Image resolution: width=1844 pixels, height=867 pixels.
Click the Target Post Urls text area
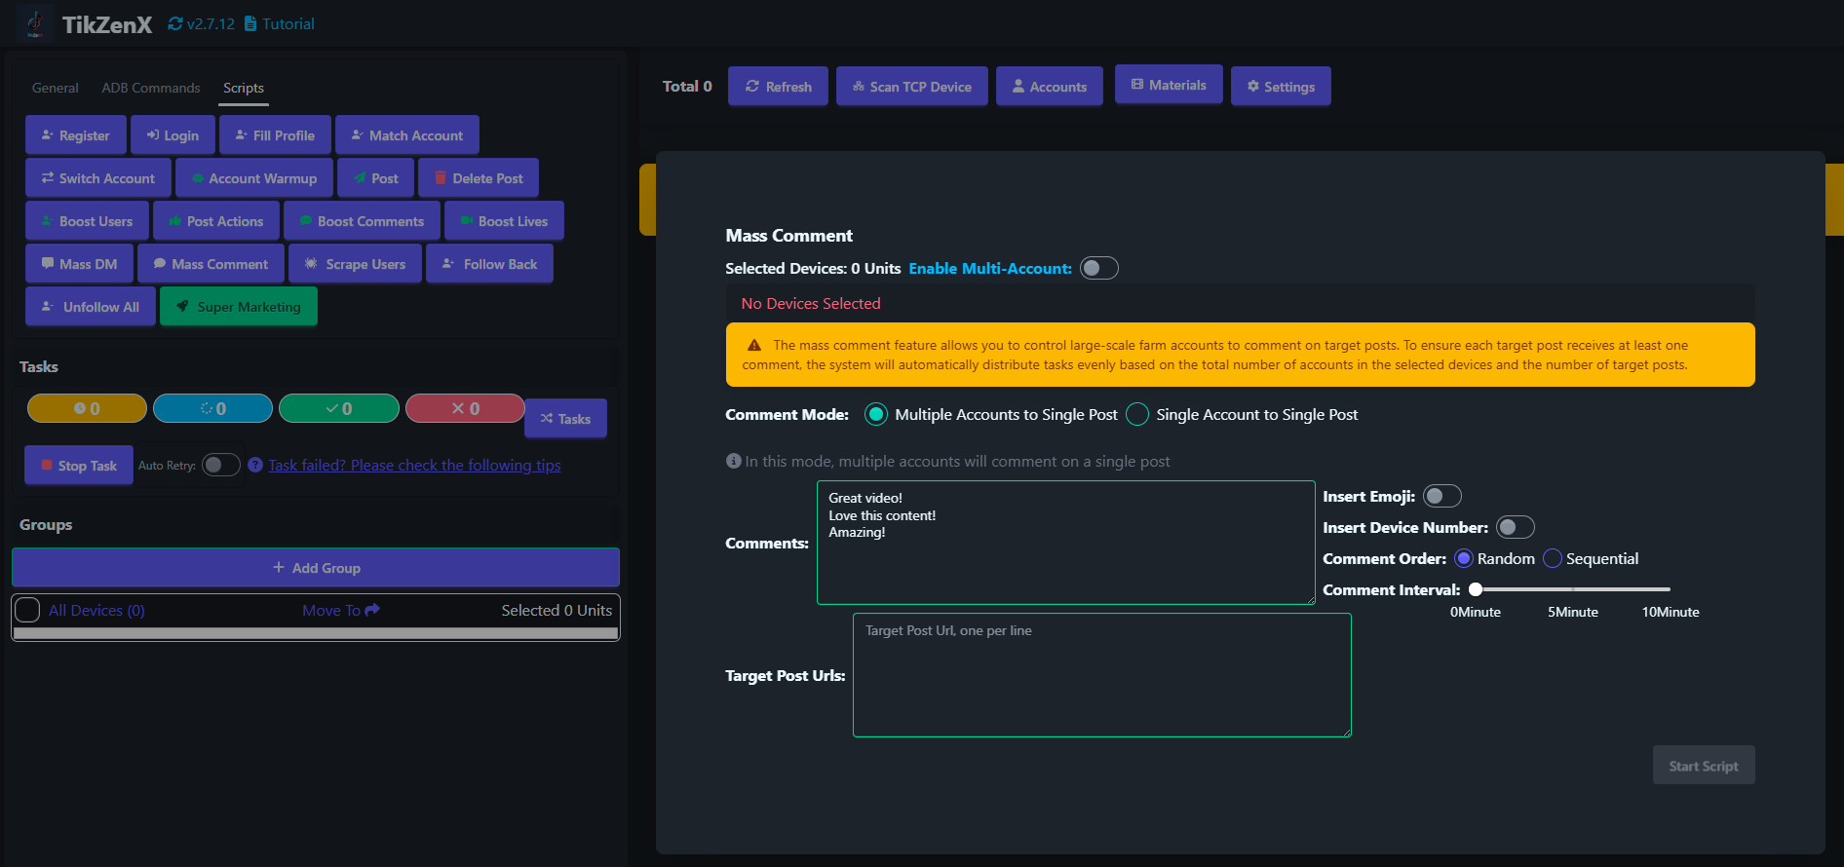[x=1102, y=675]
